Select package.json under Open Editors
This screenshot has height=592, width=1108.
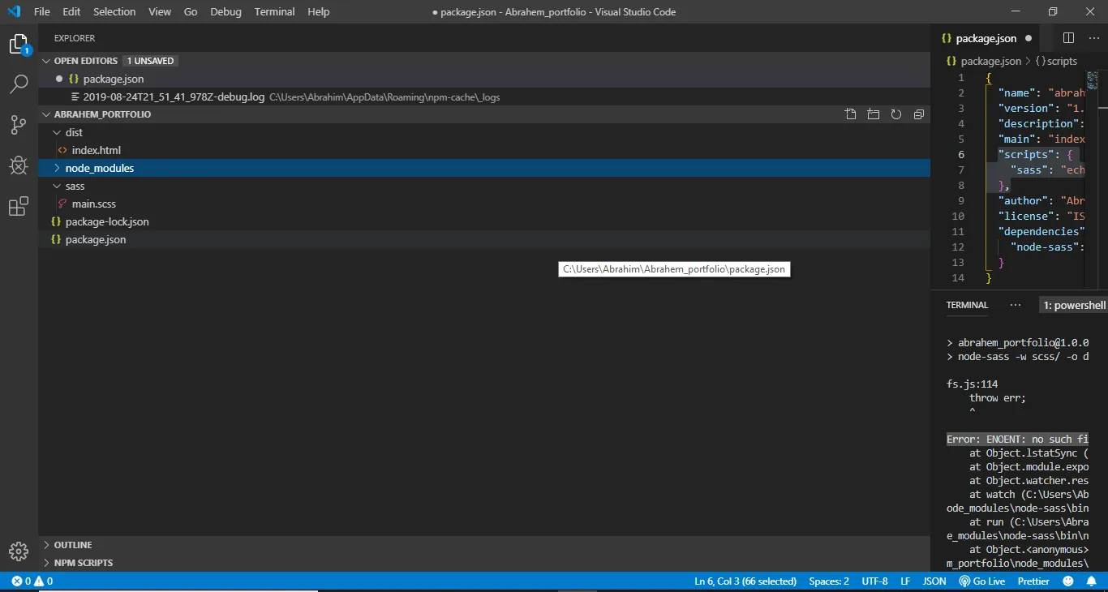pos(484,79)
